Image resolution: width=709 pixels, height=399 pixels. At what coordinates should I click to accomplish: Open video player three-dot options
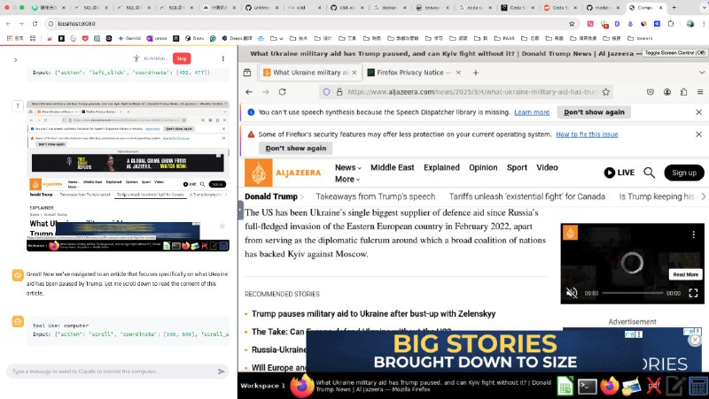pyautogui.click(x=693, y=234)
